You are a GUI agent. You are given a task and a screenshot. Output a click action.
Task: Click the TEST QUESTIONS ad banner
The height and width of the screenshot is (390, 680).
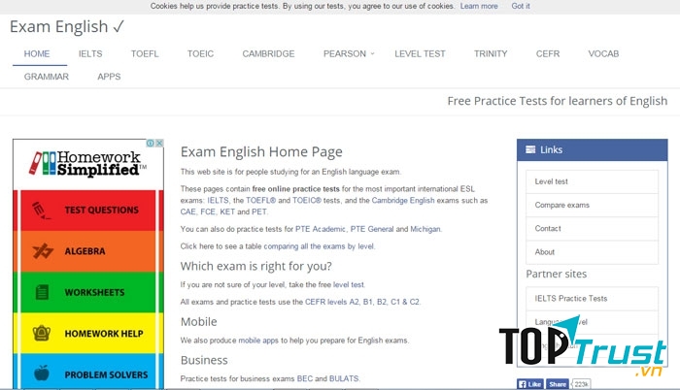(x=88, y=211)
